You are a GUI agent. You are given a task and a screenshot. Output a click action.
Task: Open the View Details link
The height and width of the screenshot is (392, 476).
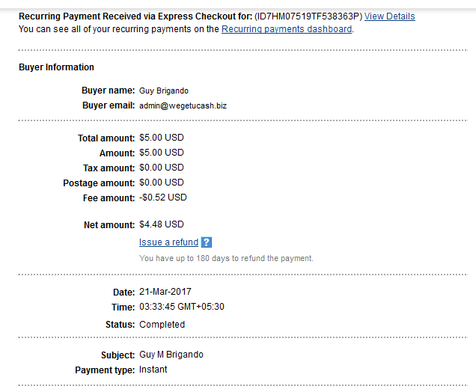[x=389, y=16]
